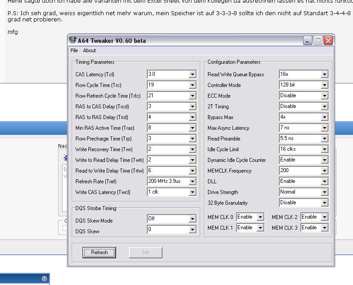Click the 'Timing Parameters' group label
Viewport: 353px width, 285px height.
(x=95, y=62)
